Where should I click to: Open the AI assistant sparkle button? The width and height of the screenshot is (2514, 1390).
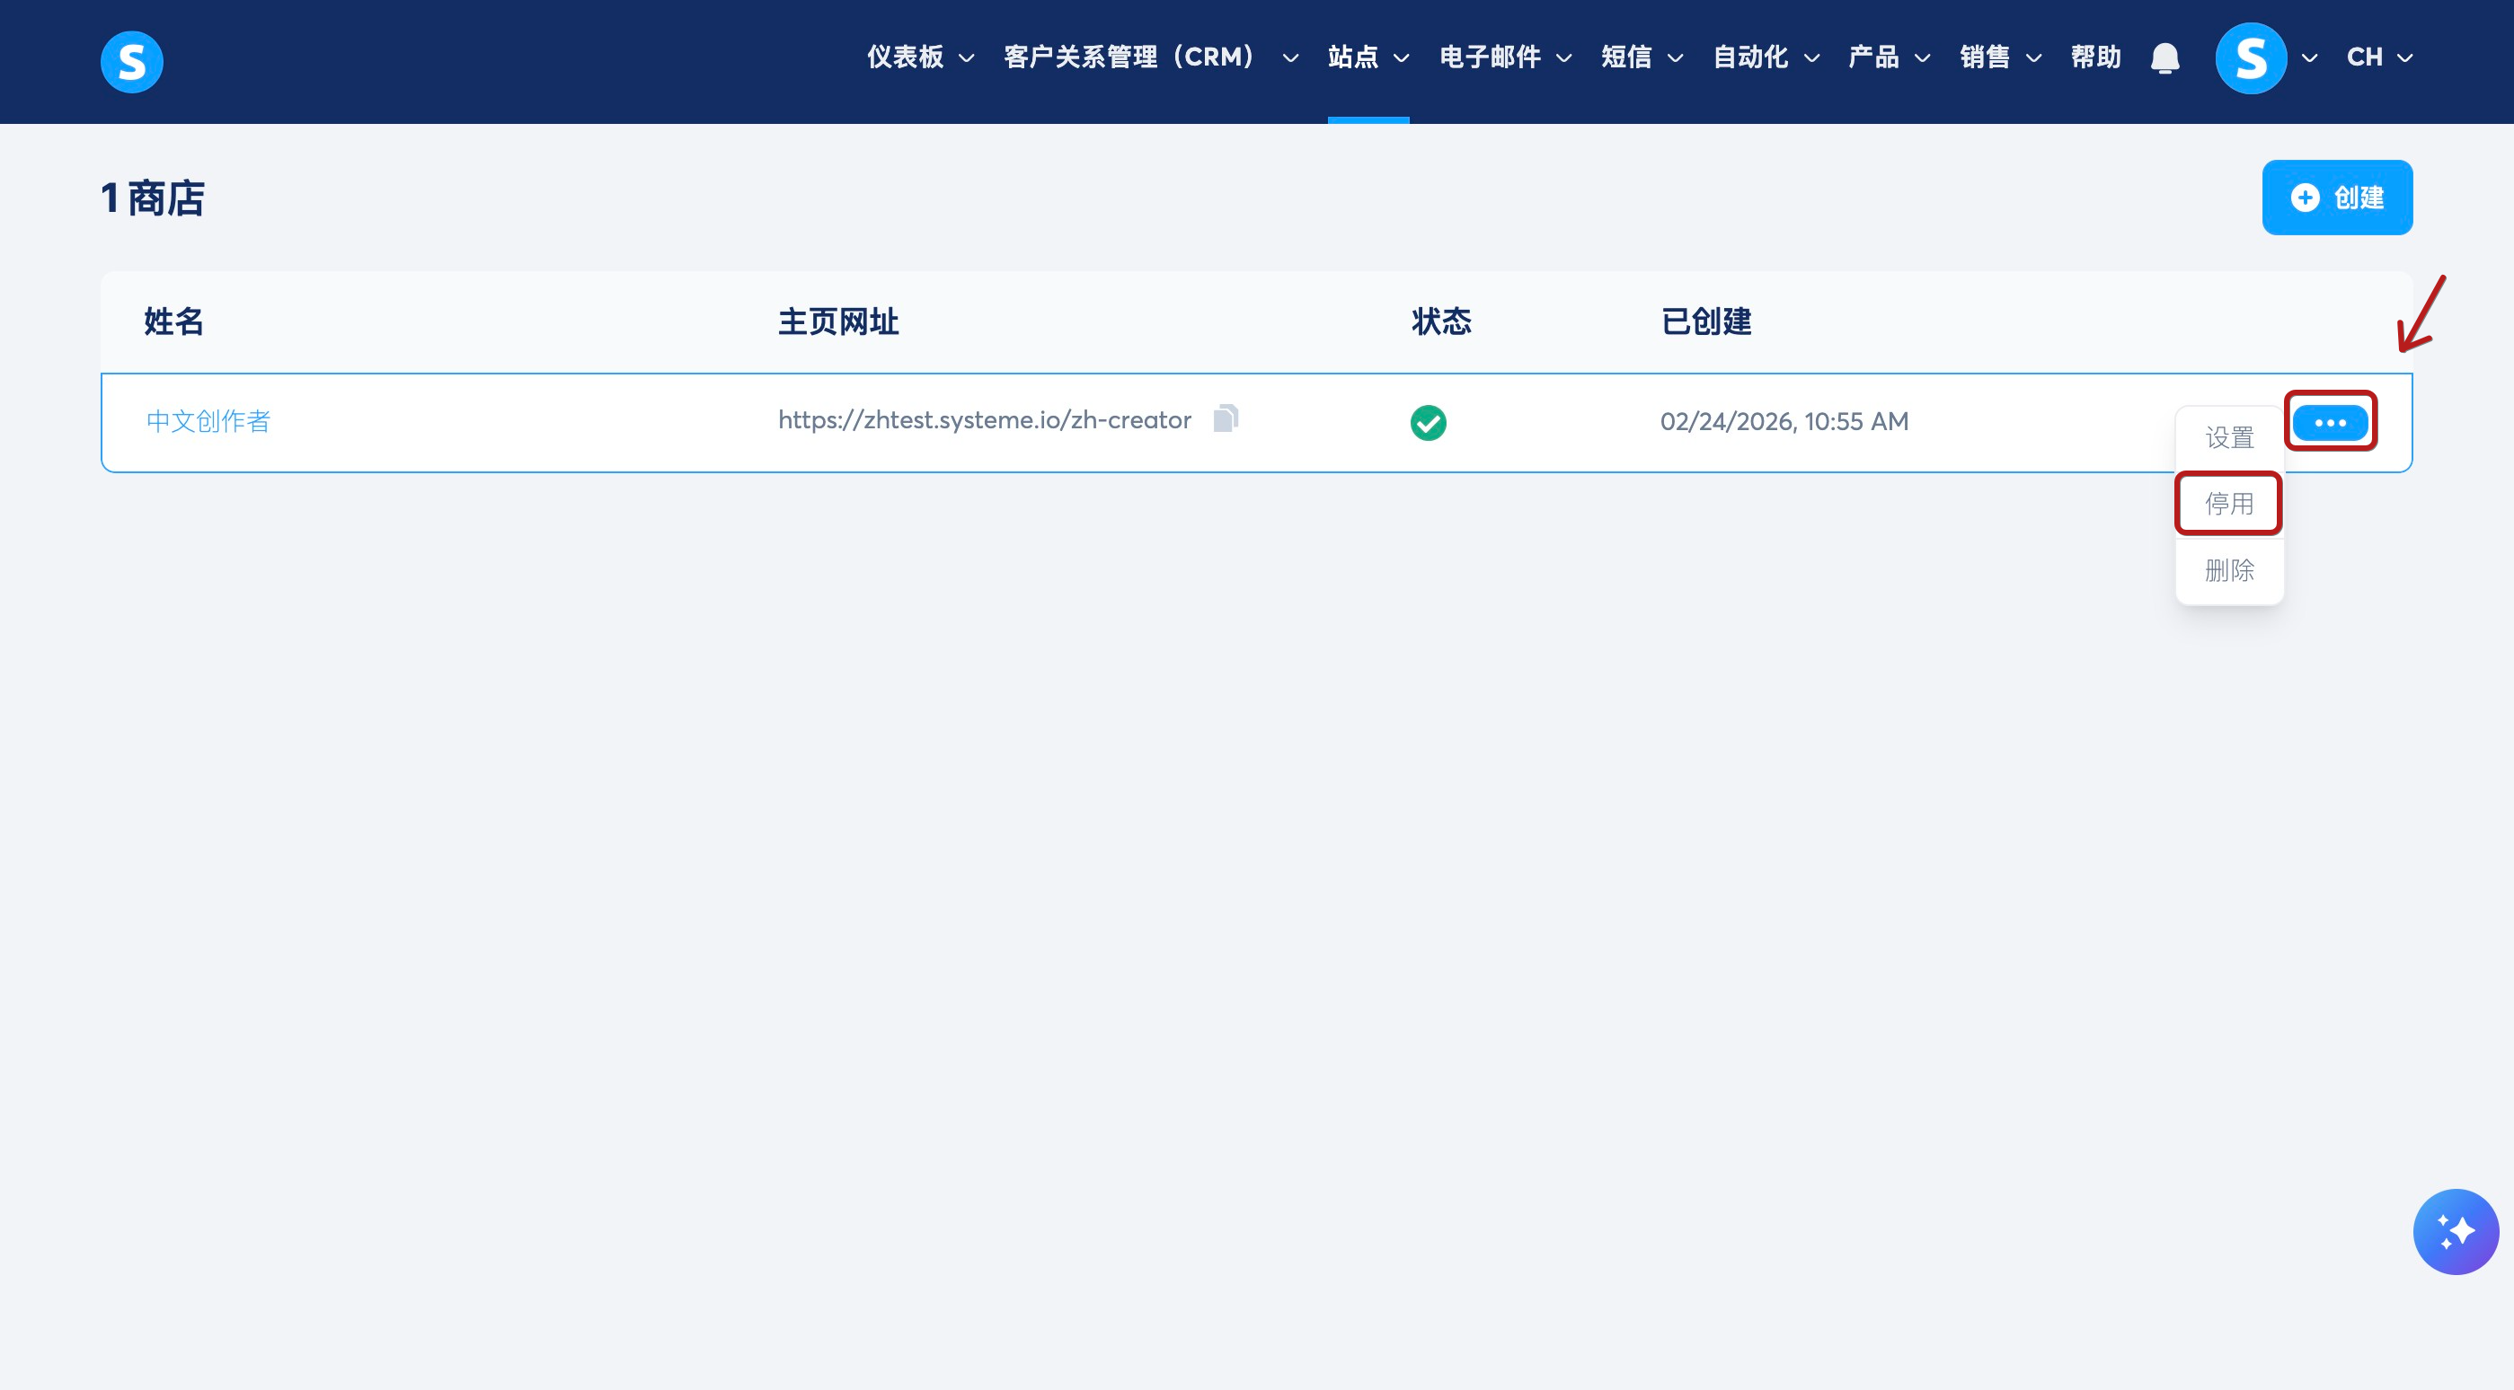(2456, 1231)
